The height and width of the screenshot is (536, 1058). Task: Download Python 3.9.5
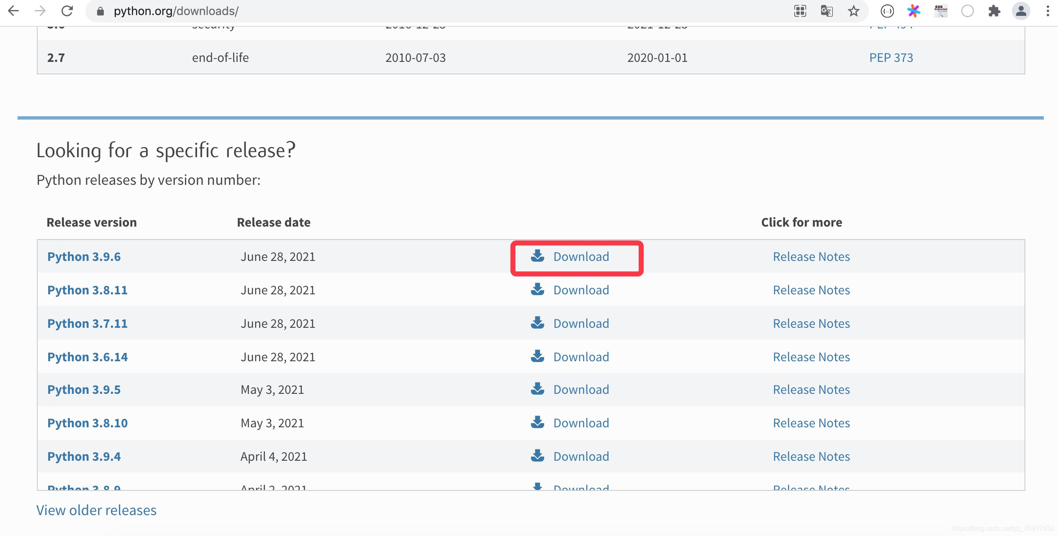(x=580, y=390)
